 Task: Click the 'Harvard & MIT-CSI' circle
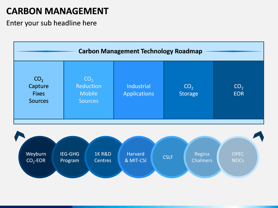(136, 157)
